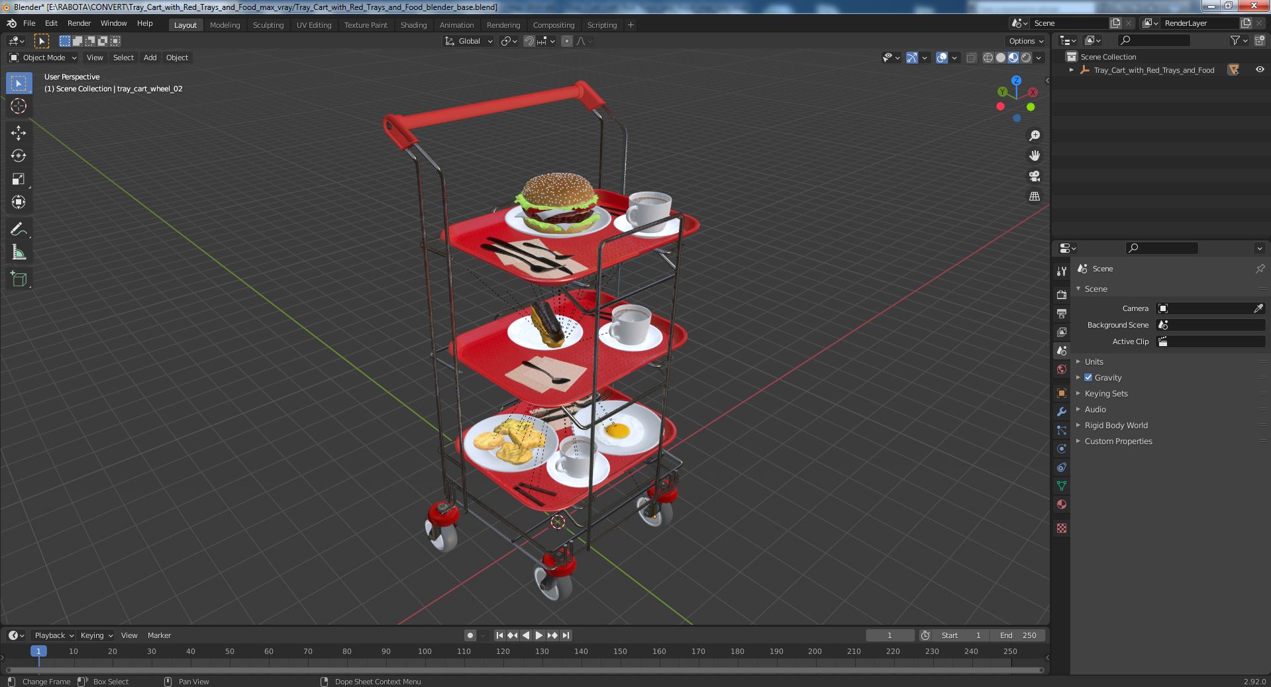
Task: Switch to the Shading workspace tab
Action: click(x=413, y=25)
